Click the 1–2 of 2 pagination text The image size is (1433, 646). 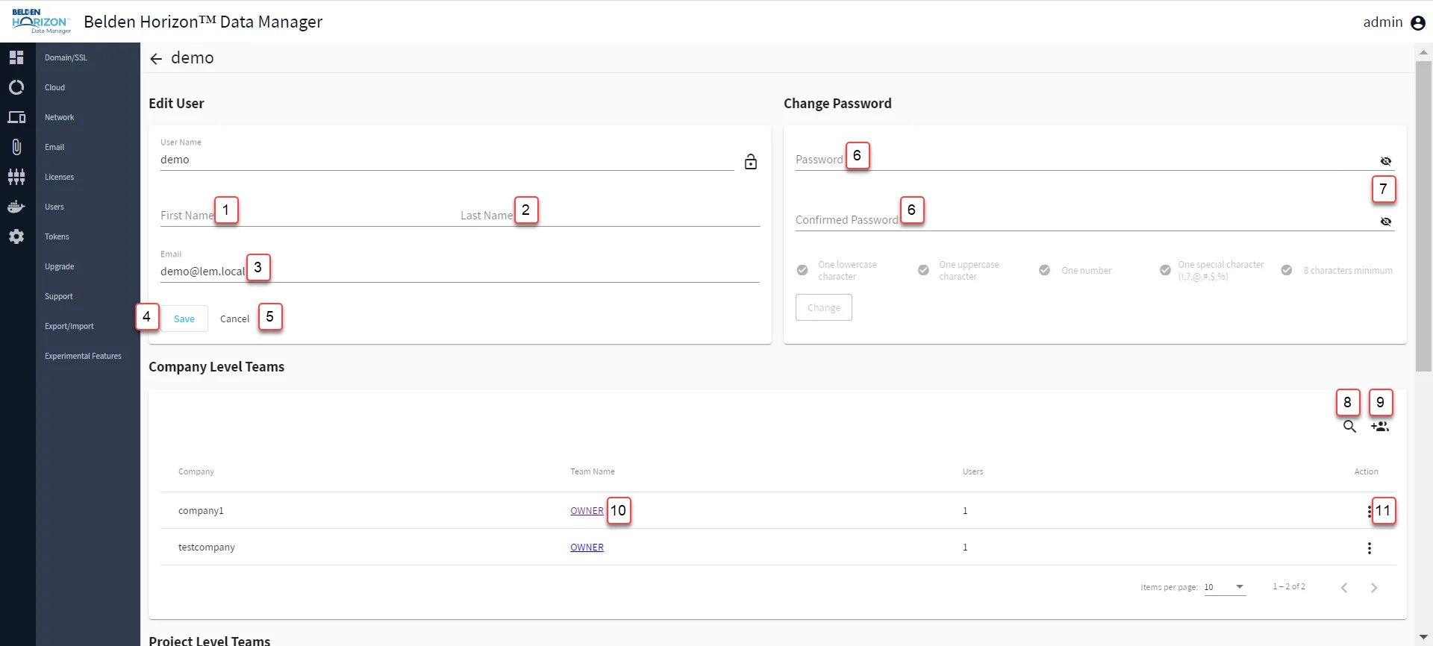pyautogui.click(x=1289, y=587)
